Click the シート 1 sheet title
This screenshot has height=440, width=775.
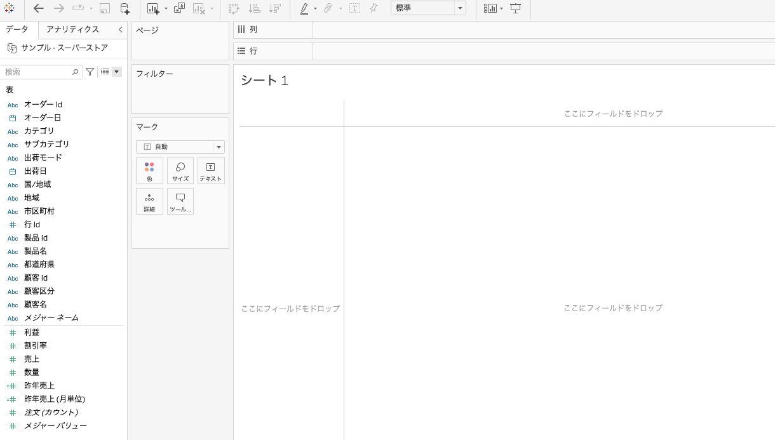[x=264, y=81]
